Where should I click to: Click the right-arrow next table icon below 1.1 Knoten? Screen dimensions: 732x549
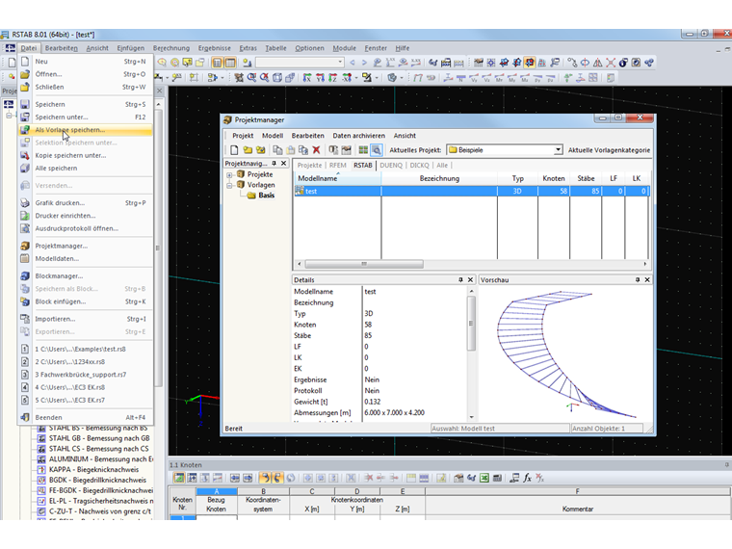[248, 478]
